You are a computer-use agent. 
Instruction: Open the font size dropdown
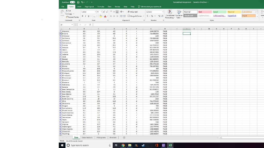point(101,12)
